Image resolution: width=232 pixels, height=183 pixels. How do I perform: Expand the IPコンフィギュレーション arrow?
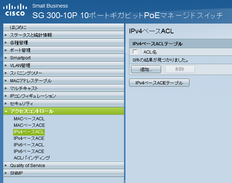tap(6, 96)
